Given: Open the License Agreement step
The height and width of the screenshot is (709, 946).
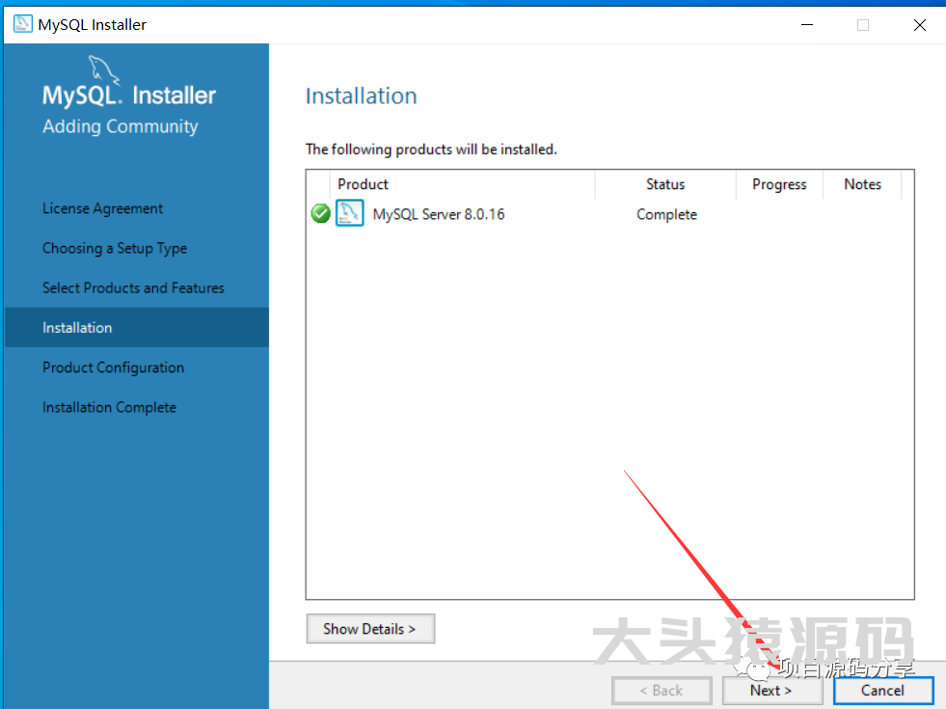Looking at the screenshot, I should tap(102, 208).
